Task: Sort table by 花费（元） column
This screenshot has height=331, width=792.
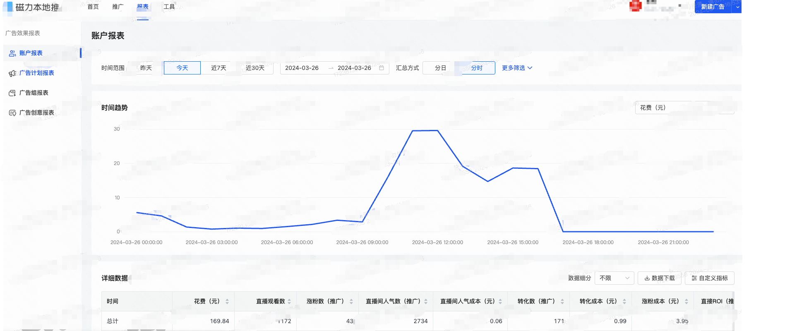Action: pyautogui.click(x=227, y=302)
